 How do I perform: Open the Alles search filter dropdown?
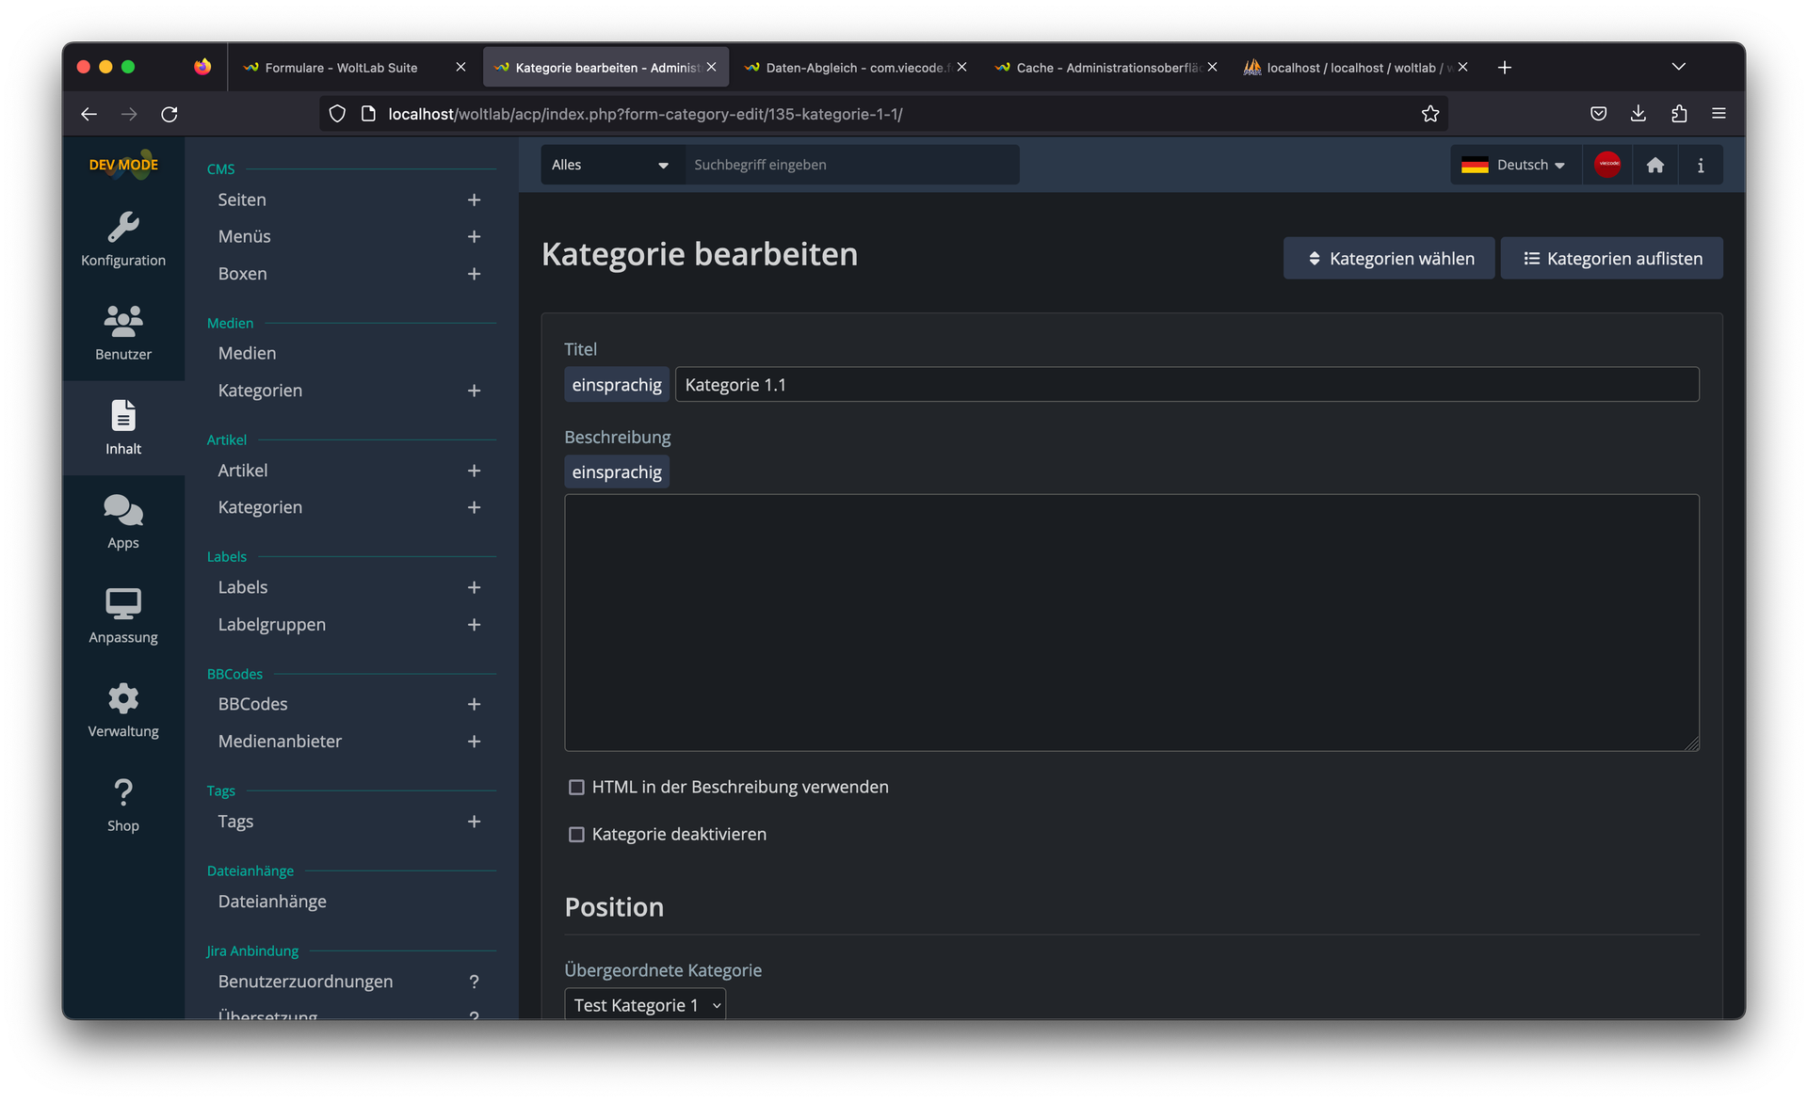[x=610, y=165]
